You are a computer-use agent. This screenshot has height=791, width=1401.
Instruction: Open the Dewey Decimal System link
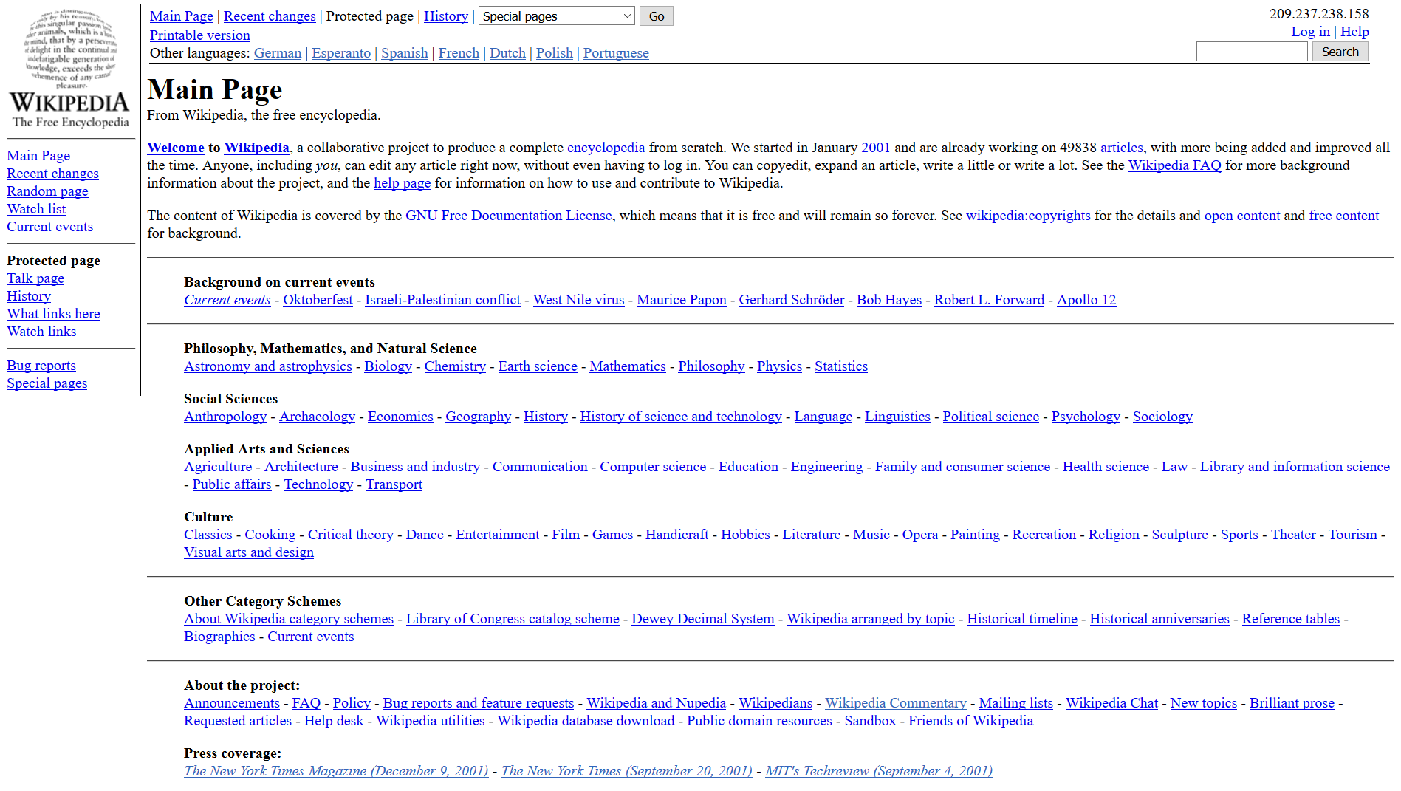coord(703,619)
